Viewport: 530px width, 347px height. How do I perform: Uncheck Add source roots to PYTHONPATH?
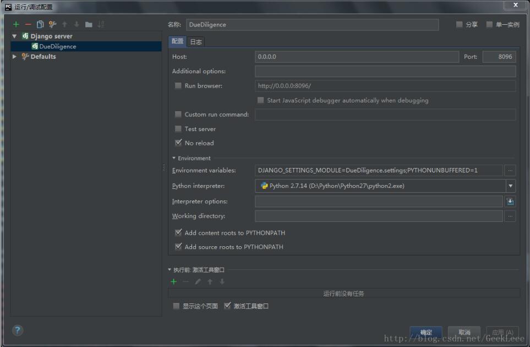tap(178, 247)
